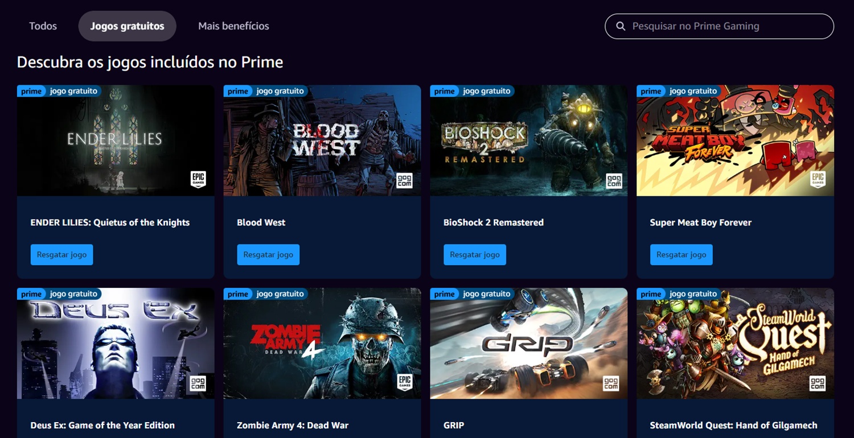The width and height of the screenshot is (854, 438).
Task: Click the Super Meat Boy Forever title text
Action: tap(701, 222)
